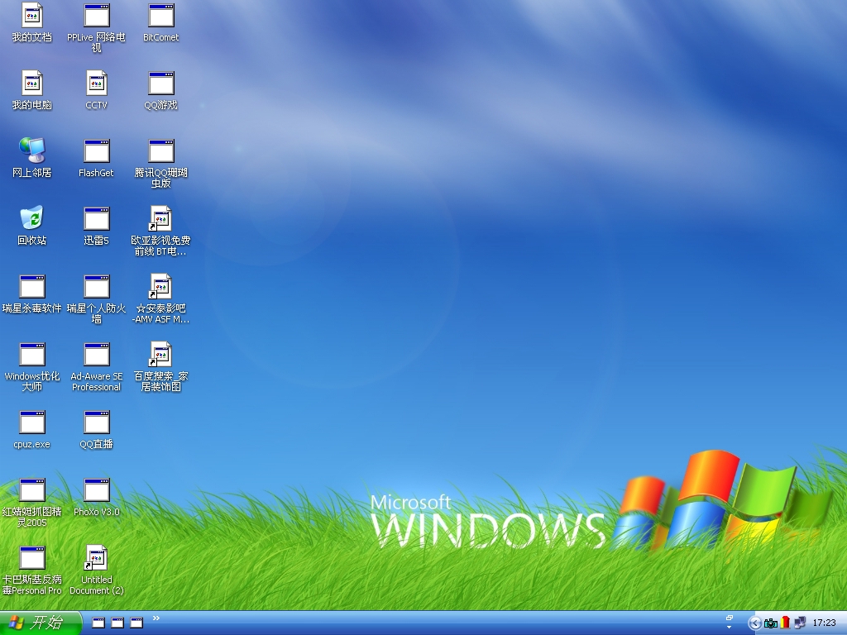
Task: Select the Ad-Aware SE Professional icon
Action: tap(96, 355)
